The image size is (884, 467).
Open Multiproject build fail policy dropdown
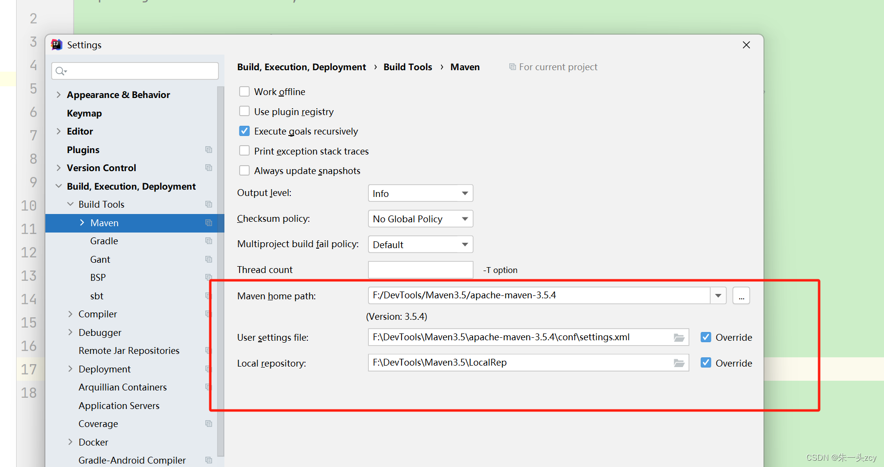[421, 244]
